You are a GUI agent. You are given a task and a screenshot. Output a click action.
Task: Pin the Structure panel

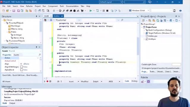[x=37, y=16]
